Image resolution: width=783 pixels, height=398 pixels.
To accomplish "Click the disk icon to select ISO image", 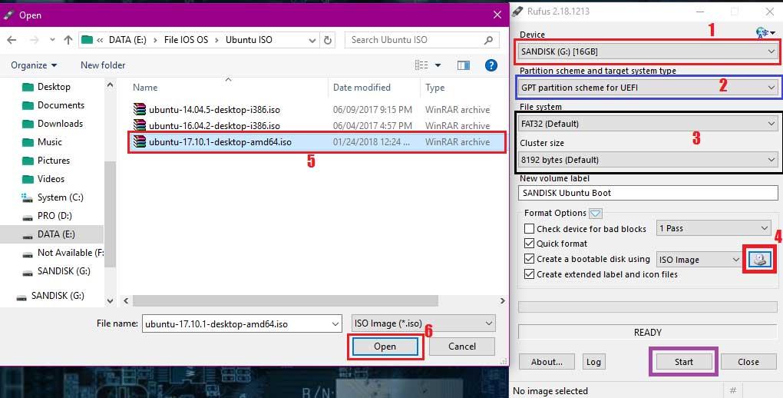I will tap(759, 259).
